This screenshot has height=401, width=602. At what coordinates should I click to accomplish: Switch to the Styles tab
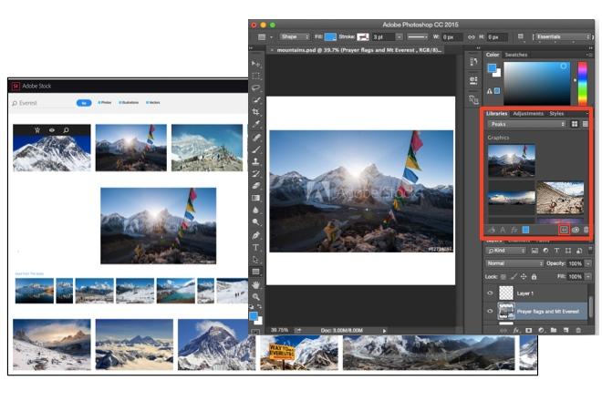(556, 114)
